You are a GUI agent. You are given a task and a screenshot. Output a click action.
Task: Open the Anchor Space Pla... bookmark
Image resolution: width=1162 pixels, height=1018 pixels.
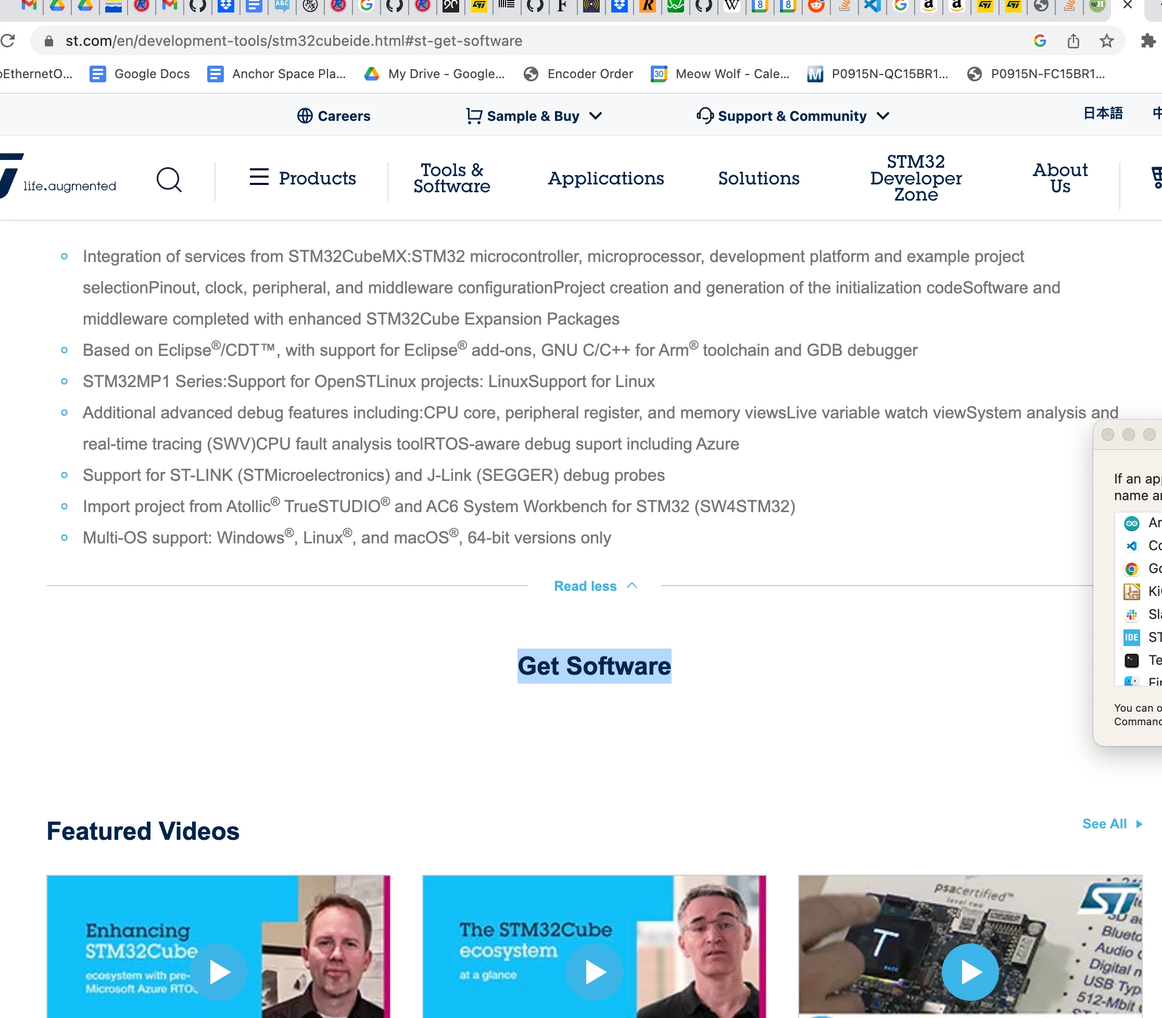276,74
